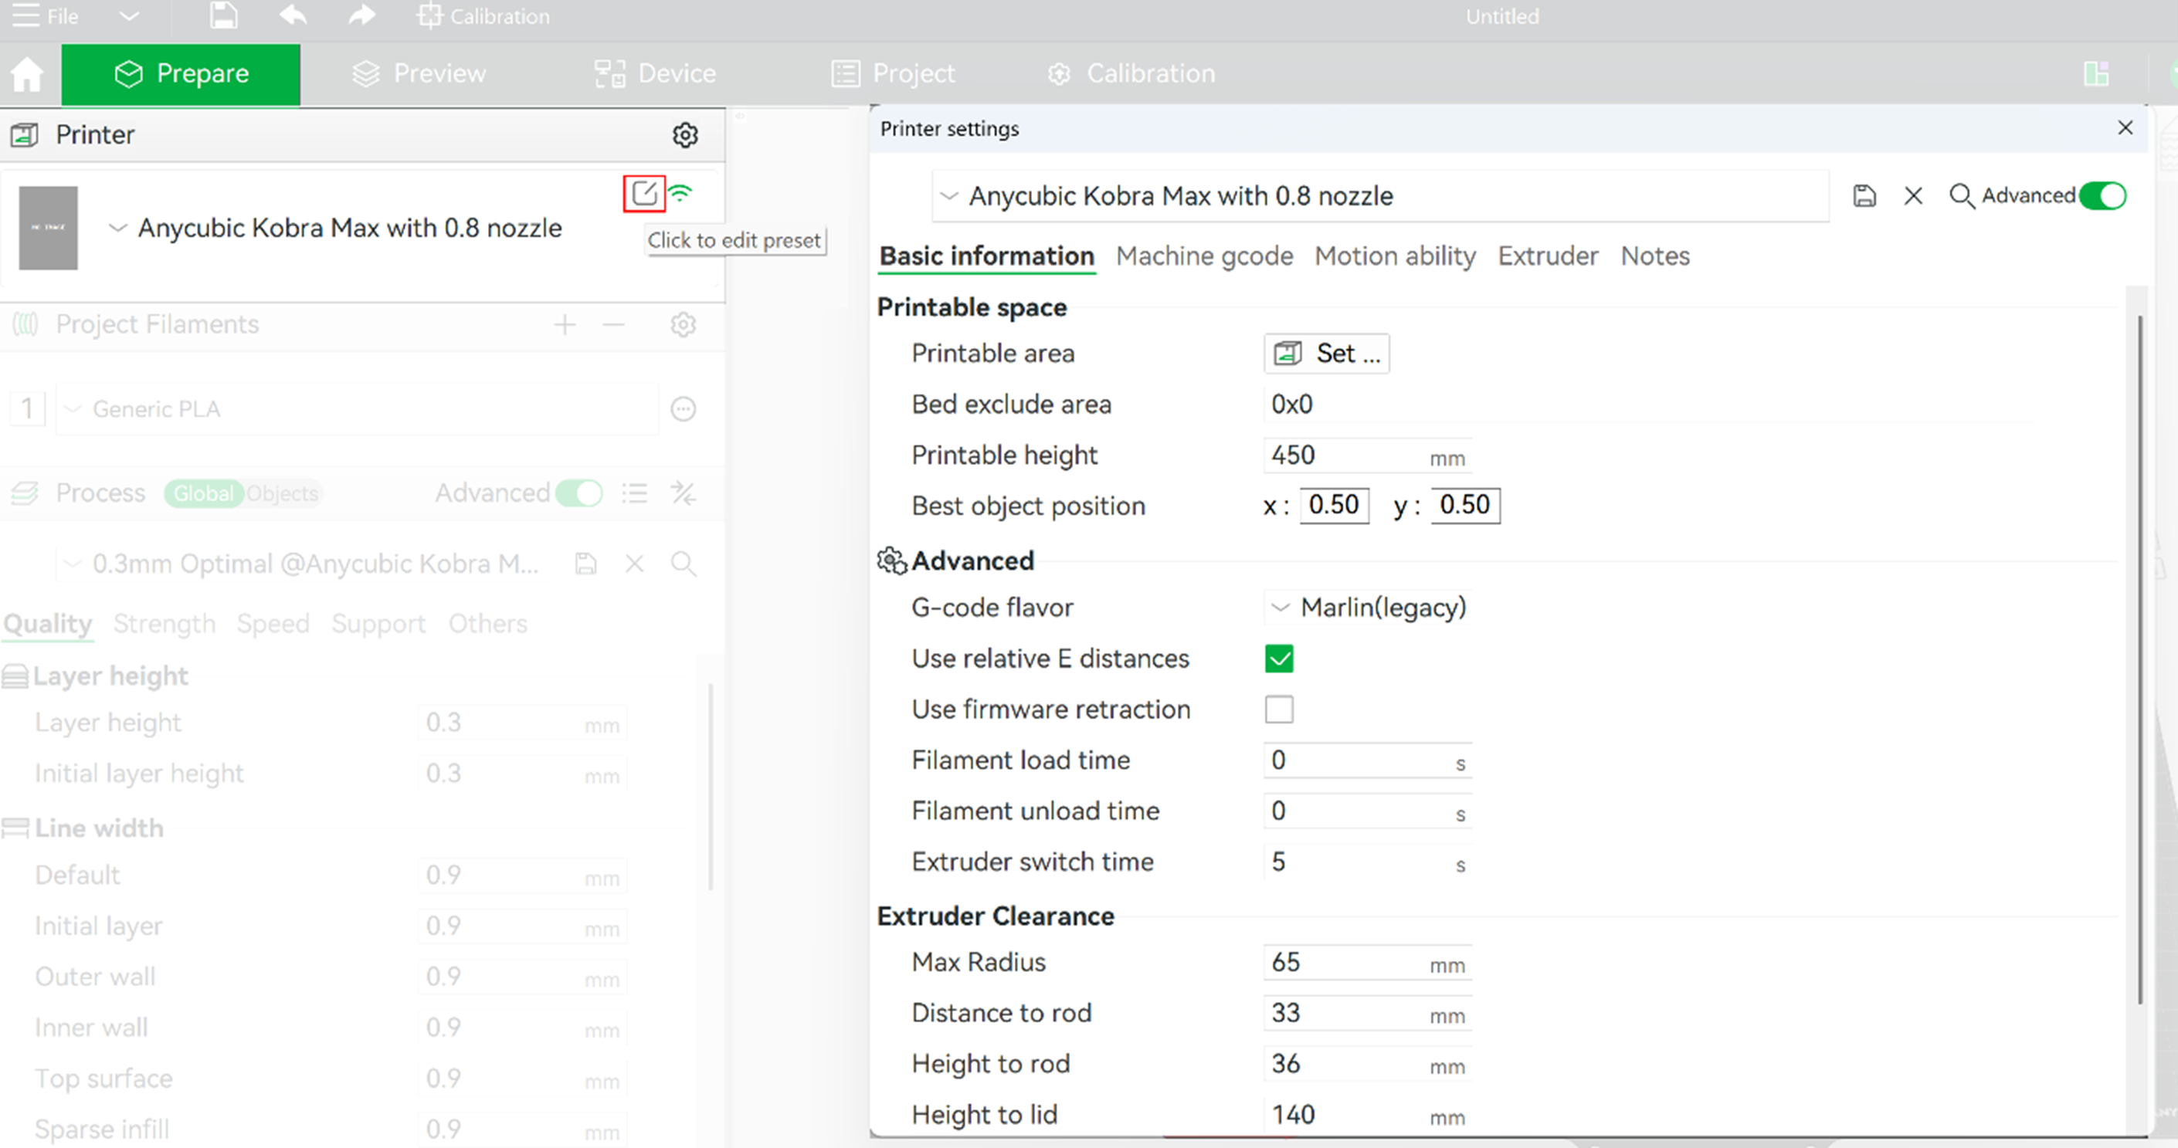The width and height of the screenshot is (2178, 1148).
Task: Click the Wi-Fi connection icon beside printer
Action: (680, 194)
